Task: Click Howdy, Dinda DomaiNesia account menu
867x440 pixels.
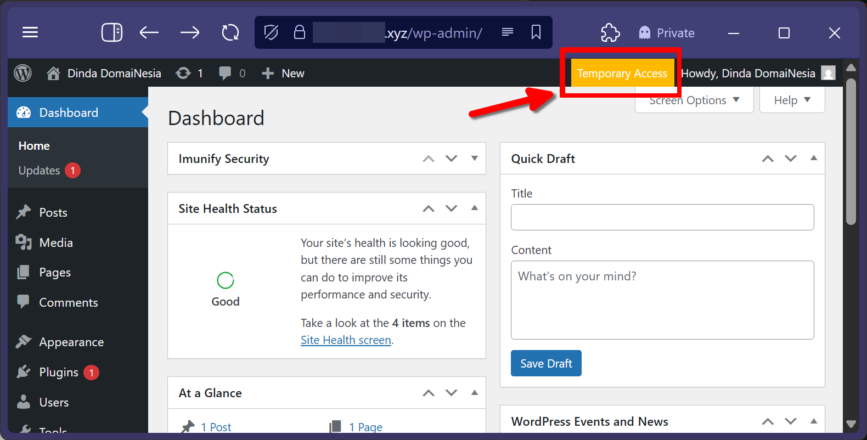Action: (x=758, y=73)
